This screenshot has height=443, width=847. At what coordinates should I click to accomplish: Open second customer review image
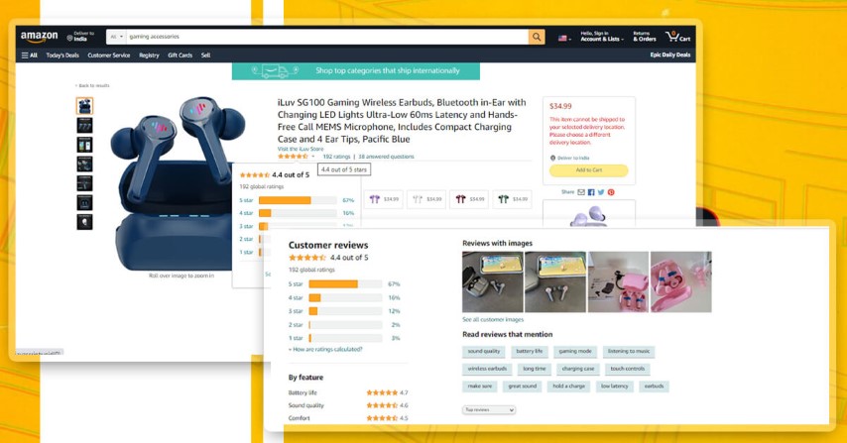tap(555, 281)
